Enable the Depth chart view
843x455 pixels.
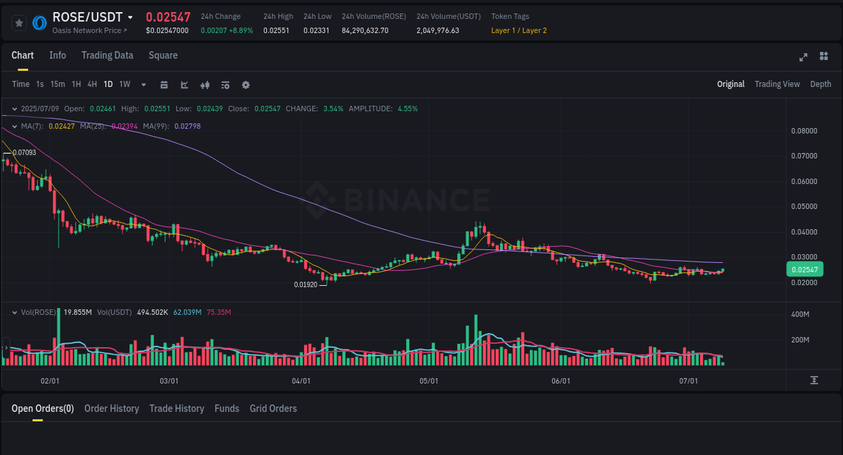(821, 84)
